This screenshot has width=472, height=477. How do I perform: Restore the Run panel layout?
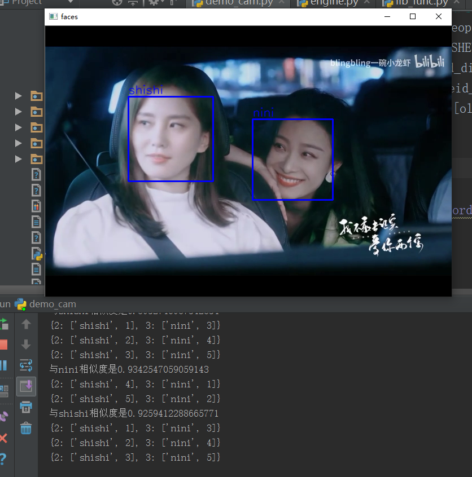[x=4, y=391]
